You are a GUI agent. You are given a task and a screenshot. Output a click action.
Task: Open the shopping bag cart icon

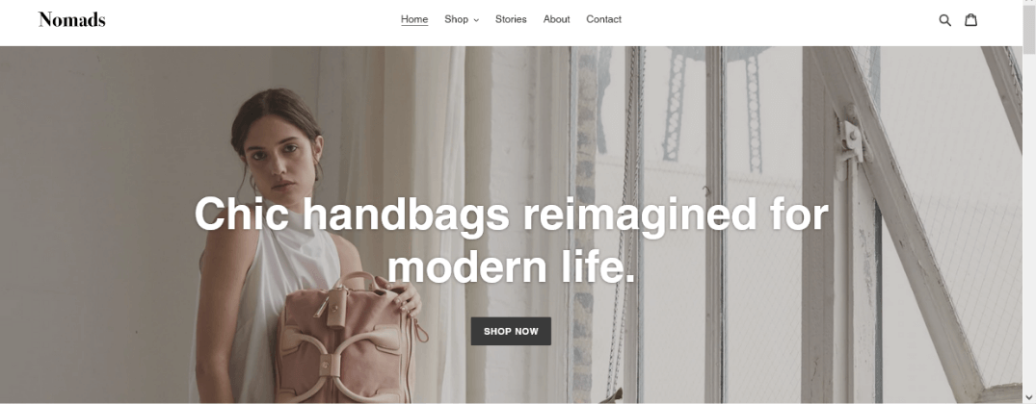[970, 20]
